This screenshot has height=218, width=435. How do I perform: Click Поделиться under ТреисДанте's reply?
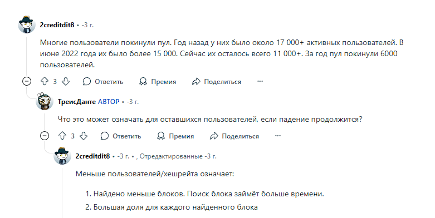coord(234,136)
